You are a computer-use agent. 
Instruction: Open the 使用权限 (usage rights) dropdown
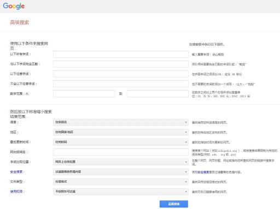121,192
